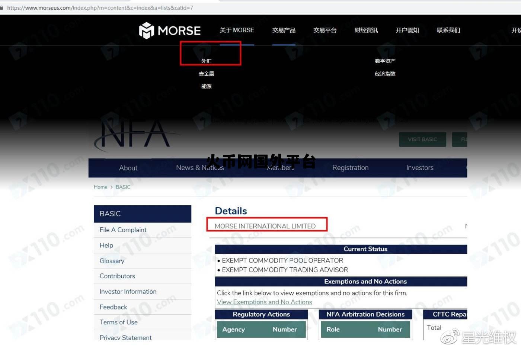Open Investor Information in the sidebar

(128, 292)
